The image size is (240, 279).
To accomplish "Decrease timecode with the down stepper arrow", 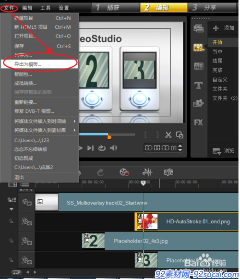I will point(180,150).
